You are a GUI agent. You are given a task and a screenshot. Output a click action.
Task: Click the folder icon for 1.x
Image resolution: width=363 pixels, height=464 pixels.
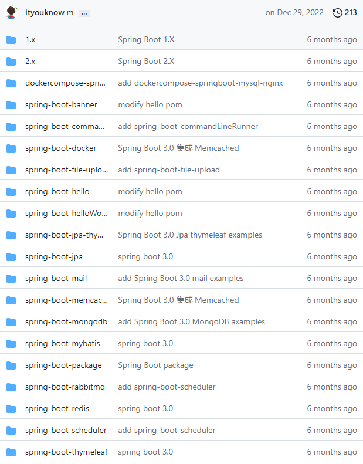point(11,40)
